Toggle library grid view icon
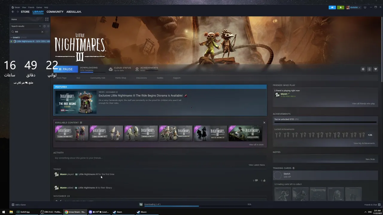 pos(47,19)
